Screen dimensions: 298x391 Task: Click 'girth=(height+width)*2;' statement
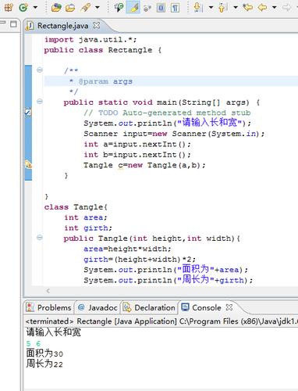point(140,260)
